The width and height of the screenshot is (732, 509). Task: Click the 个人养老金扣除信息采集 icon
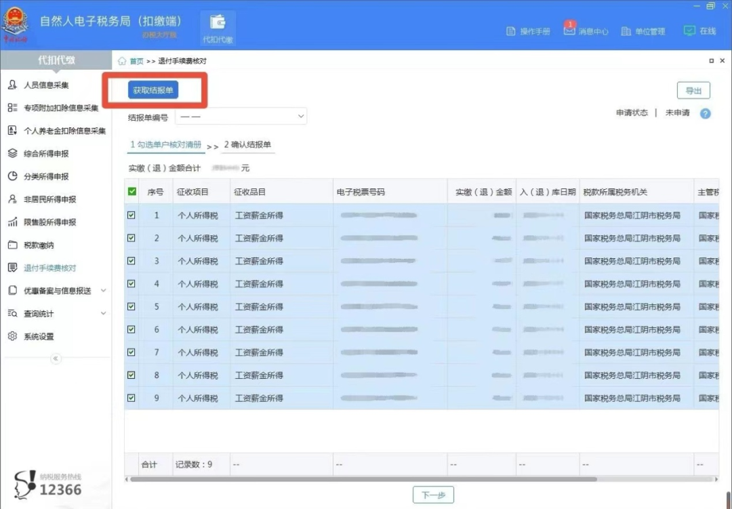(x=13, y=131)
